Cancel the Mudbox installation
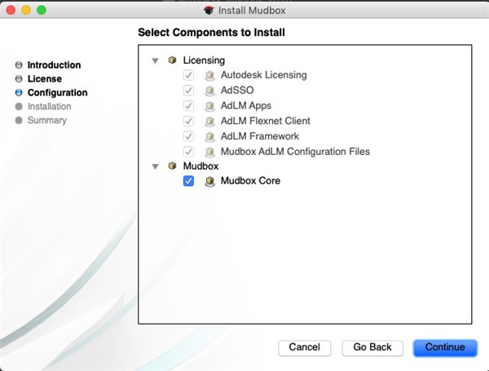 (304, 347)
